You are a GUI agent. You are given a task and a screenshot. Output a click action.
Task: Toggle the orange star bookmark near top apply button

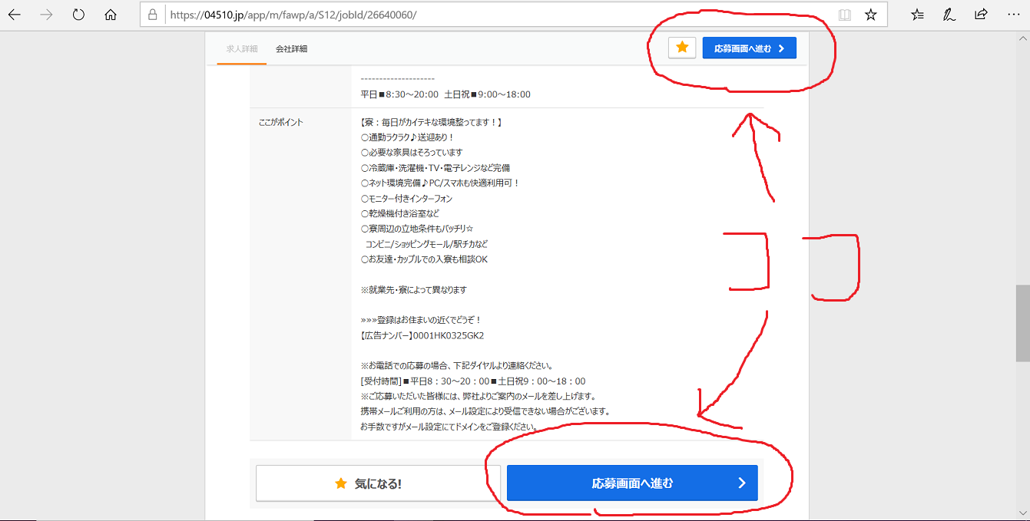tap(681, 47)
